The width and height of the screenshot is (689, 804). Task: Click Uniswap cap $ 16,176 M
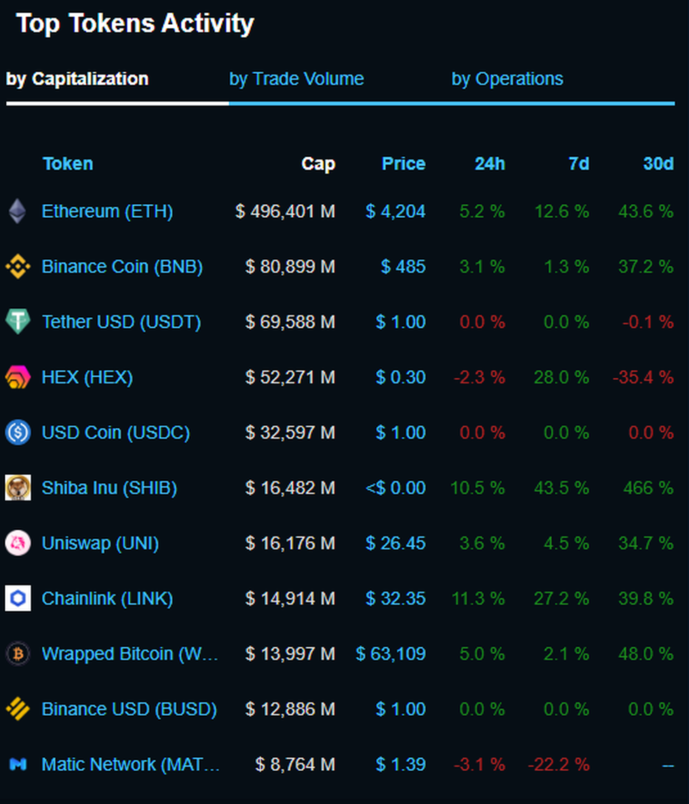(x=290, y=543)
